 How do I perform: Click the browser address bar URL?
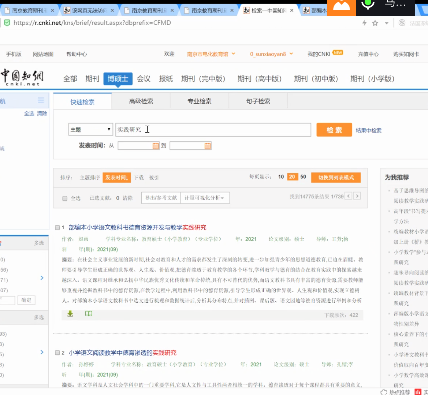click(92, 23)
